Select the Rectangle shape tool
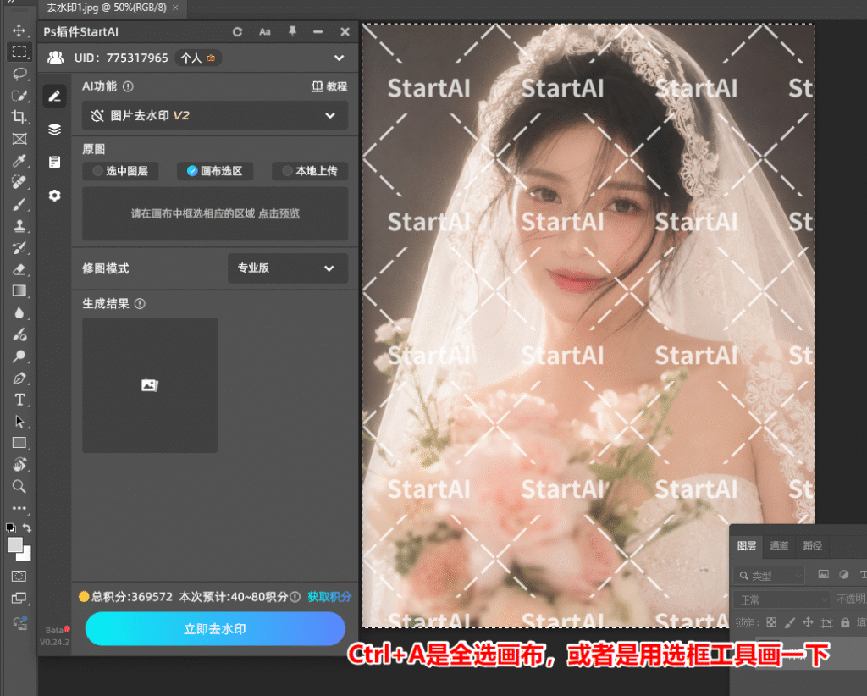The height and width of the screenshot is (696, 867). (19, 443)
